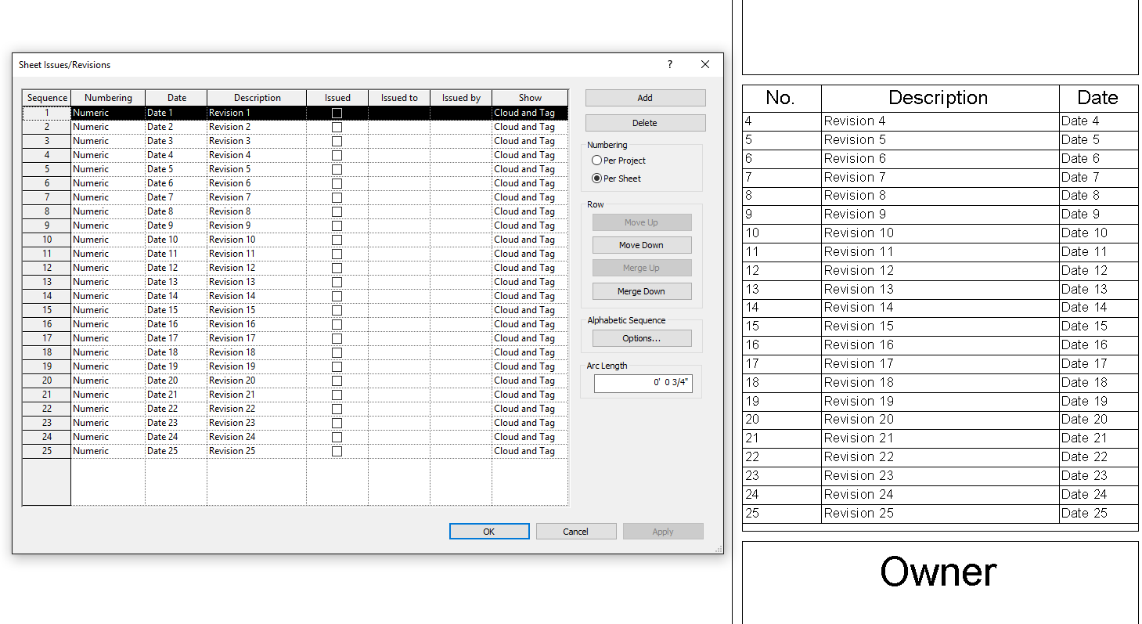This screenshot has width=1142, height=624.
Task: Open Numbering cell for sequence 22
Action: [108, 409]
